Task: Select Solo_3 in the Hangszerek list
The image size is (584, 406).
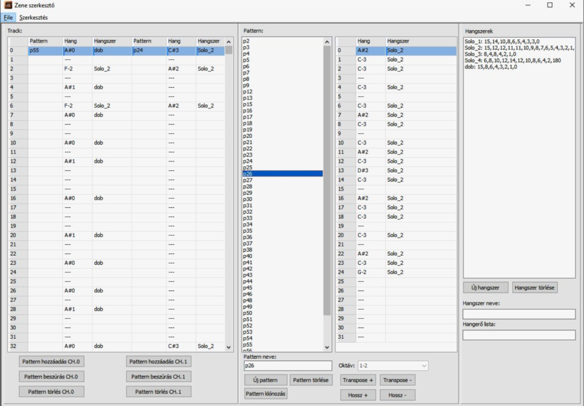Action: point(492,54)
